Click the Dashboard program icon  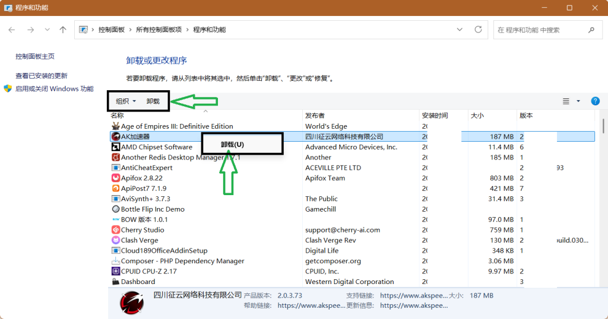[116, 282]
